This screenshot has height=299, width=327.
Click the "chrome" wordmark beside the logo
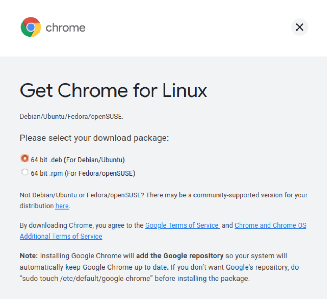[66, 27]
